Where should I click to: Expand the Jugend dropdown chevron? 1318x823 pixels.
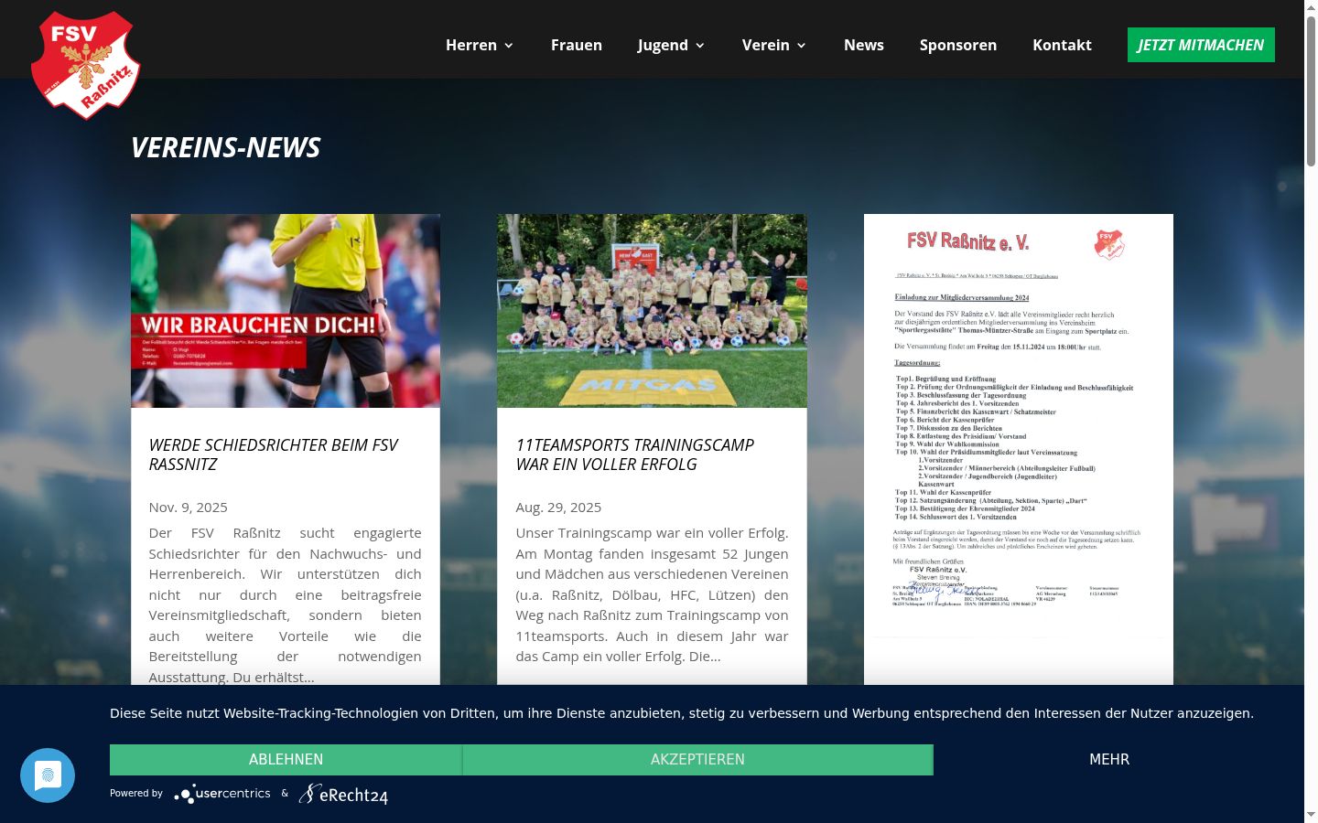point(700,46)
